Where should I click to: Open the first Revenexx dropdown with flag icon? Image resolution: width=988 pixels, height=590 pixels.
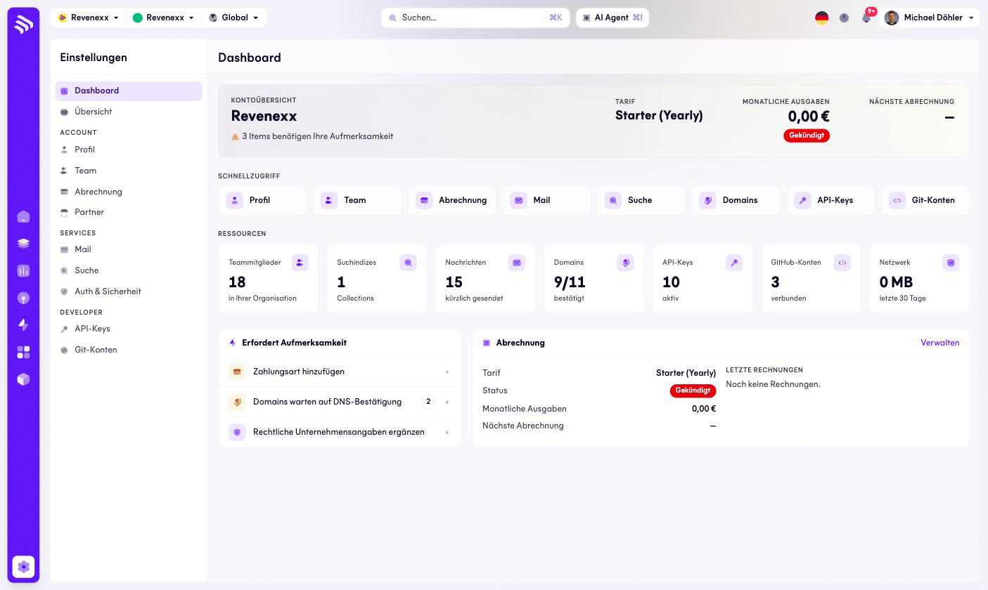point(89,18)
